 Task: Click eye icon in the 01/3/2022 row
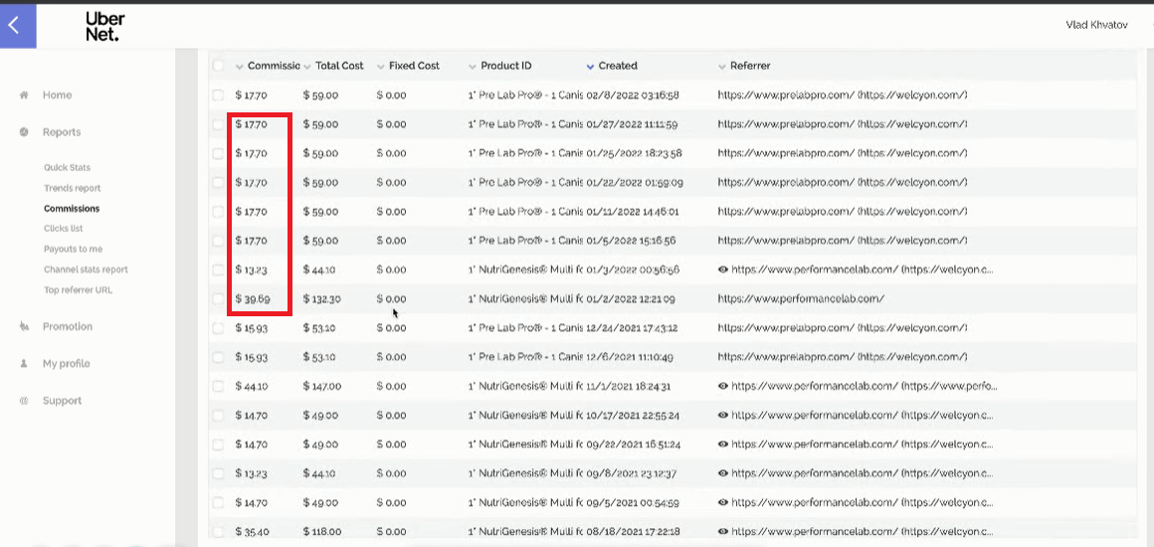[722, 270]
